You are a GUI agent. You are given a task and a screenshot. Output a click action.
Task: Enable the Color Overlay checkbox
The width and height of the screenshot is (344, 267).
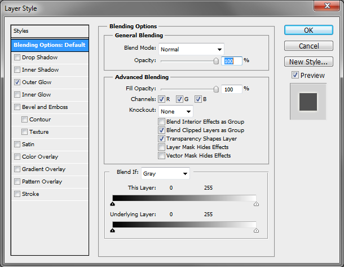17,156
